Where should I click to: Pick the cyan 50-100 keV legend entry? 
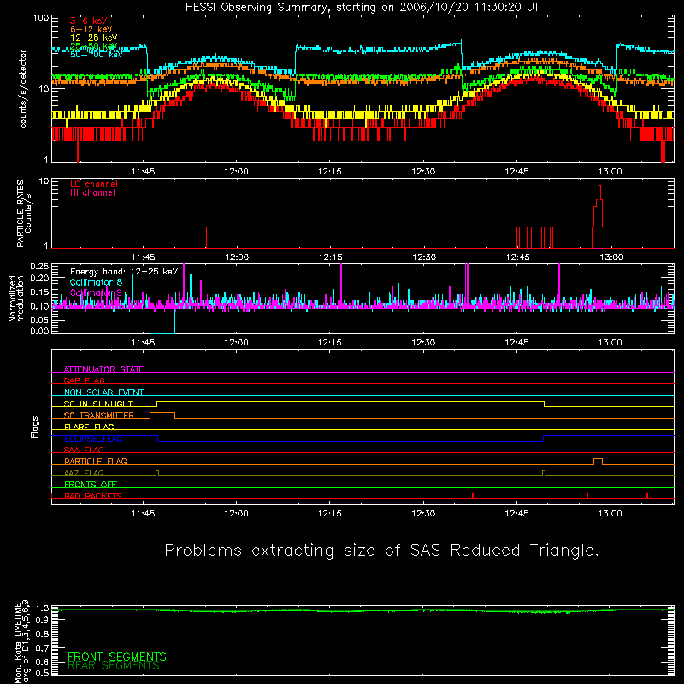point(96,54)
